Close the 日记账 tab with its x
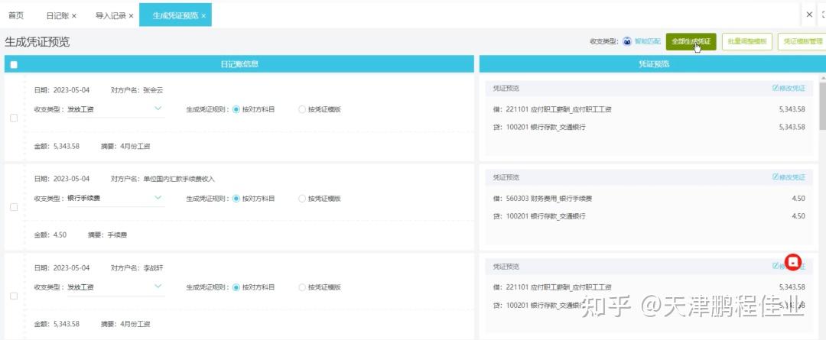 (x=74, y=16)
